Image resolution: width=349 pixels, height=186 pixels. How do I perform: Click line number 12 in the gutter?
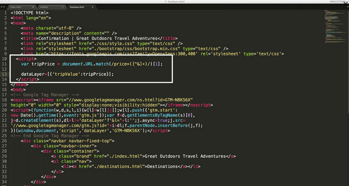pyautogui.click(x=4, y=69)
